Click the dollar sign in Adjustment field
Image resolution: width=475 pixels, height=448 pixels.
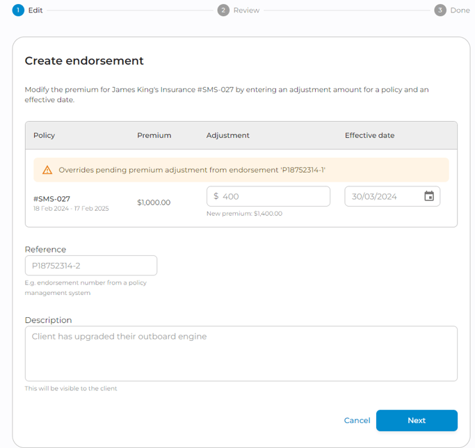(x=216, y=197)
